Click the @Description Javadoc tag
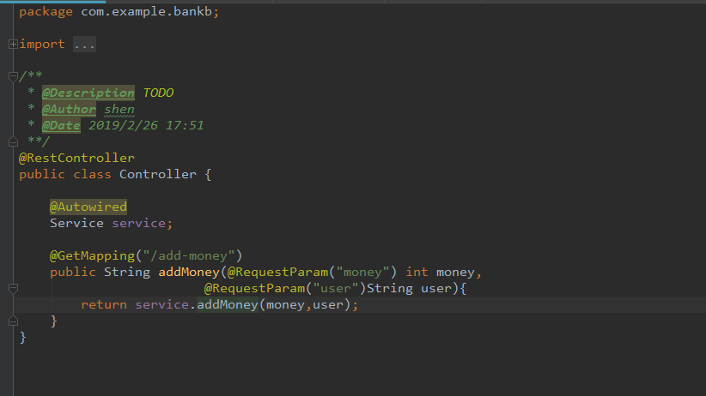706x396 pixels. pos(88,93)
